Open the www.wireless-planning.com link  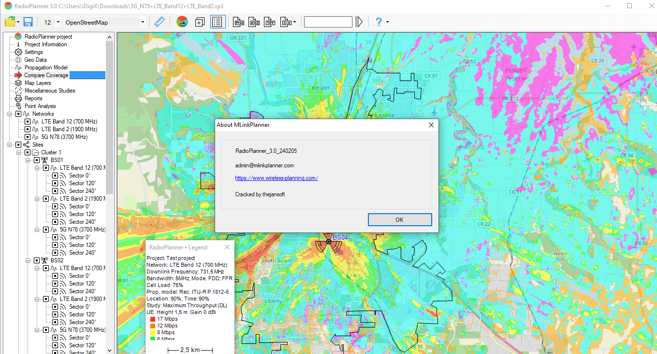pyautogui.click(x=277, y=178)
